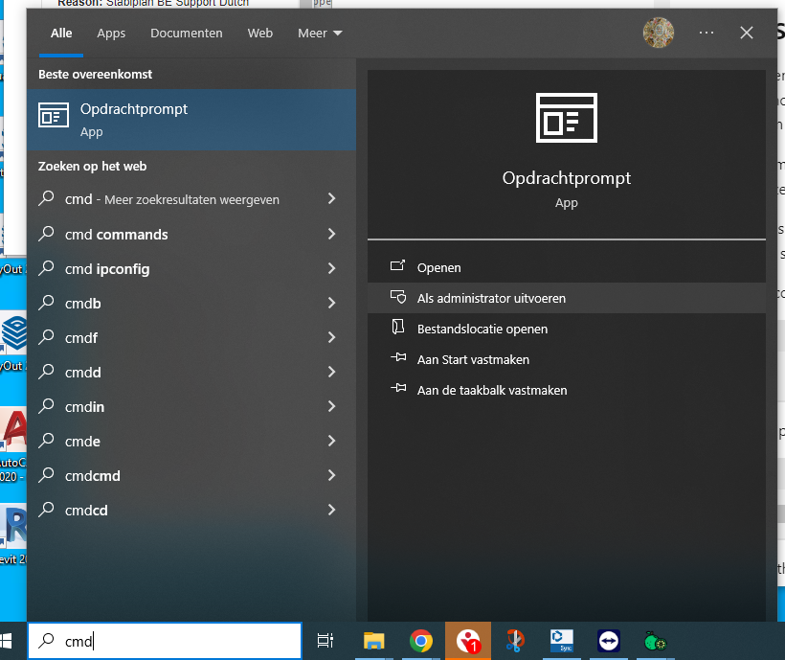Open the green fruit app on taskbar
Screen dimensions: 785x660
(x=656, y=641)
